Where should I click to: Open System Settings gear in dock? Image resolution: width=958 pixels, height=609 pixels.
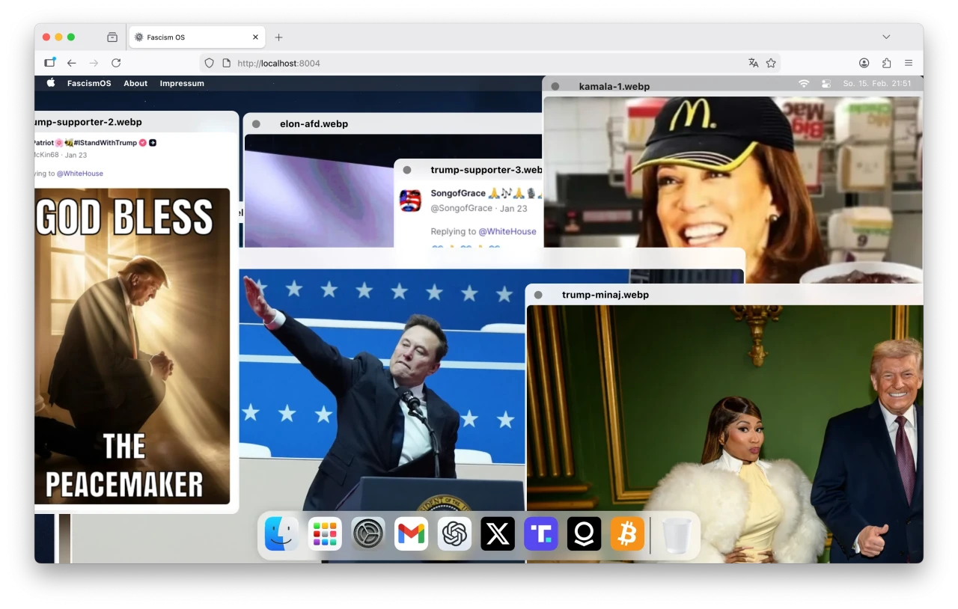tap(368, 534)
